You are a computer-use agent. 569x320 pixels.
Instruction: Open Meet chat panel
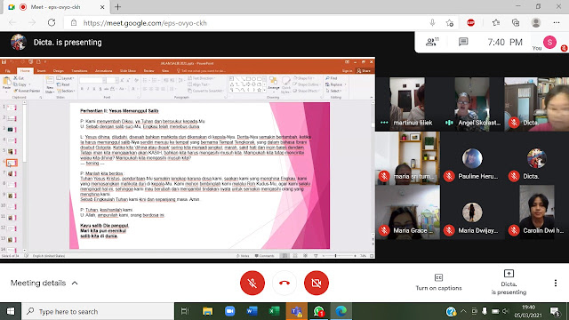[463, 42]
